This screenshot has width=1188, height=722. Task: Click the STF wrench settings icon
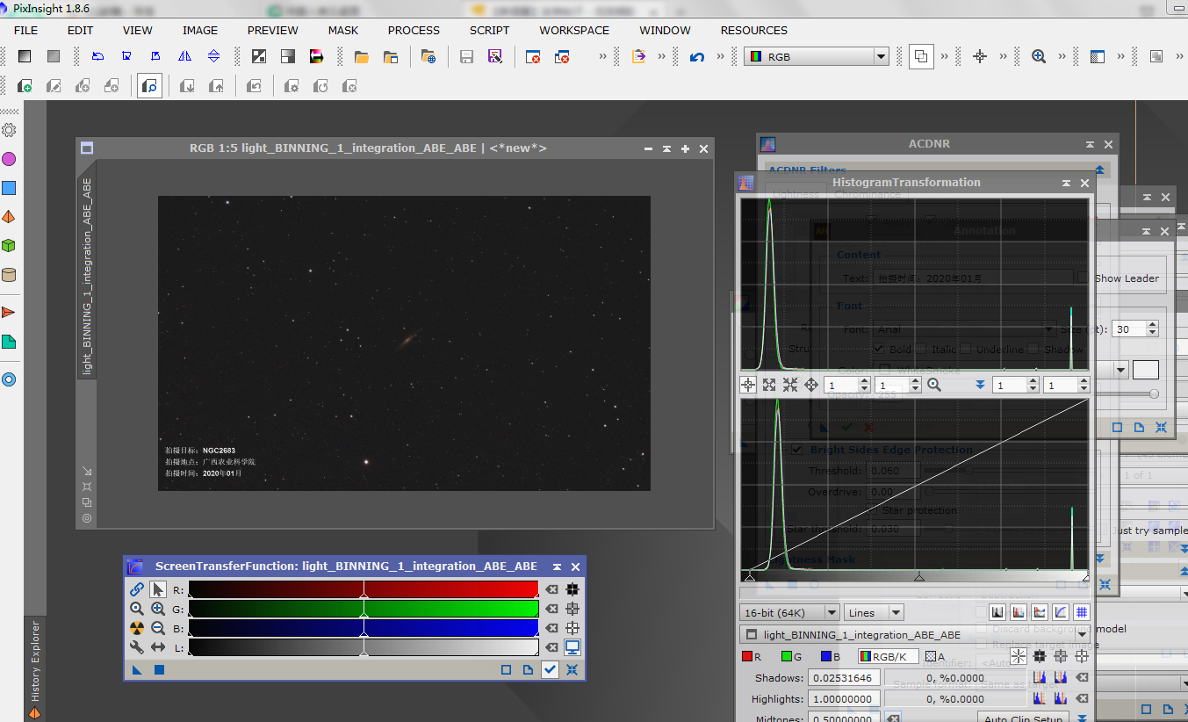click(x=137, y=647)
